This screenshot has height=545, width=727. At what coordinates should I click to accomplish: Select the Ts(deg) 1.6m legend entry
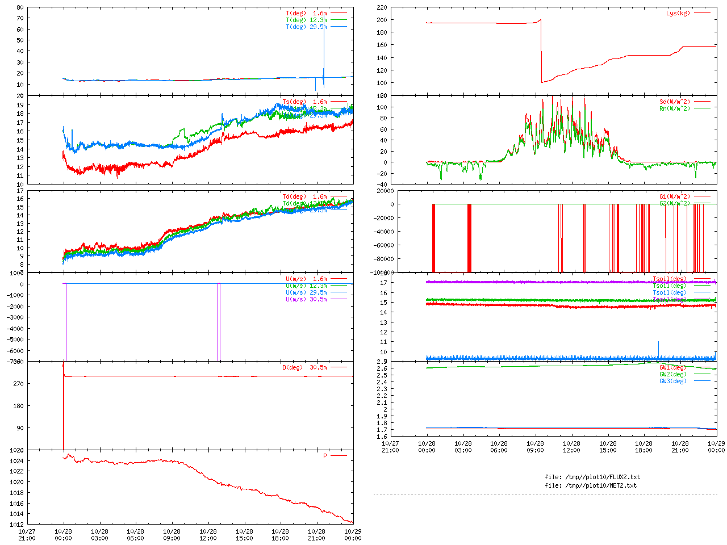304,102
